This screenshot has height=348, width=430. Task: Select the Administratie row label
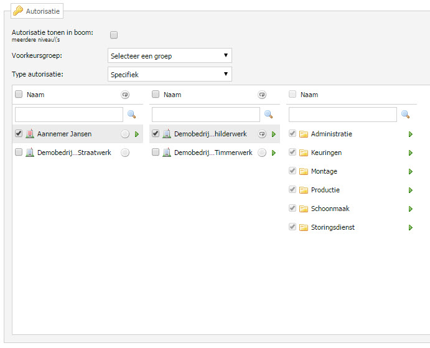point(332,134)
